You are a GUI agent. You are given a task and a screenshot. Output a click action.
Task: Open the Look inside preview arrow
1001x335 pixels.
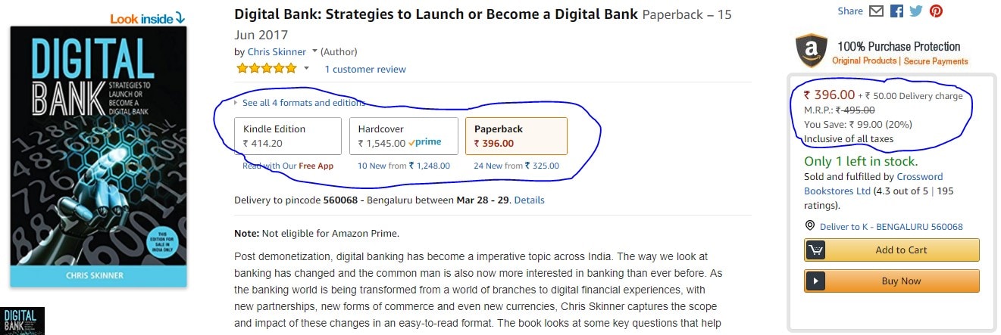pyautogui.click(x=180, y=17)
